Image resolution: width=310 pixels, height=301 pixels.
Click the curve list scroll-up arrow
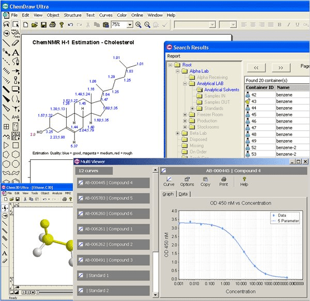[x=156, y=170]
